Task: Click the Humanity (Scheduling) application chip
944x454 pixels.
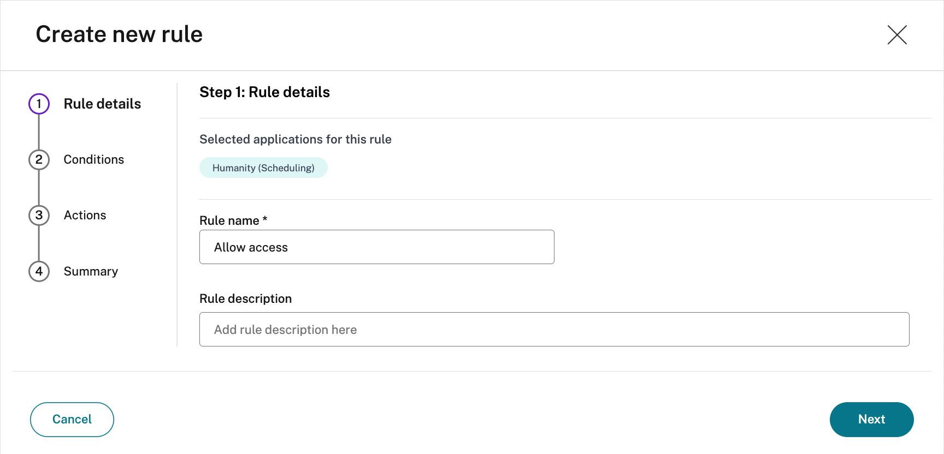Action: [263, 168]
